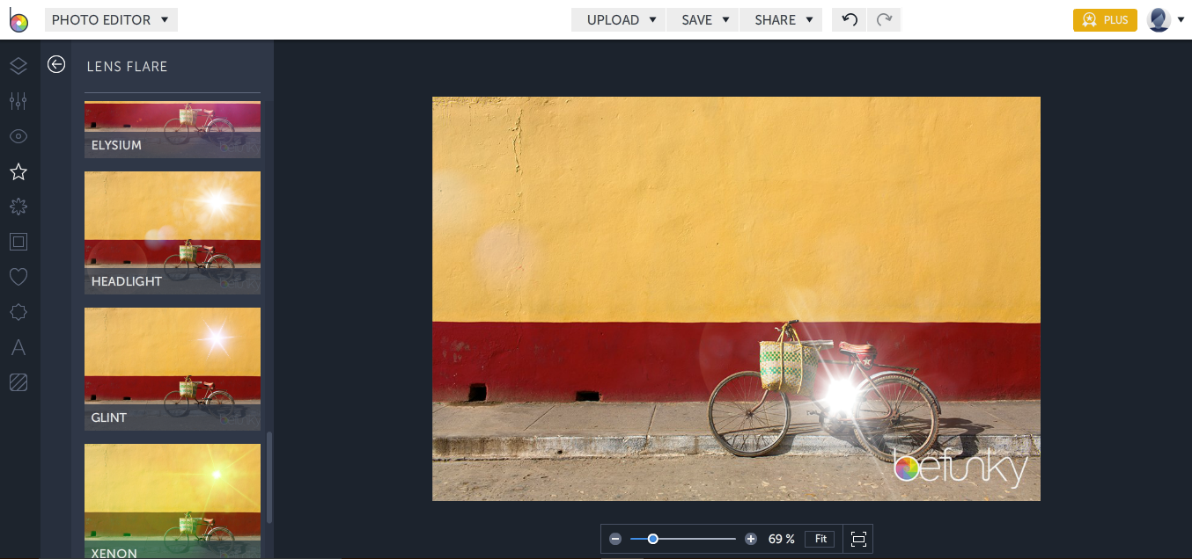Click the zoom slider handle
This screenshot has height=559, width=1192.
(653, 539)
